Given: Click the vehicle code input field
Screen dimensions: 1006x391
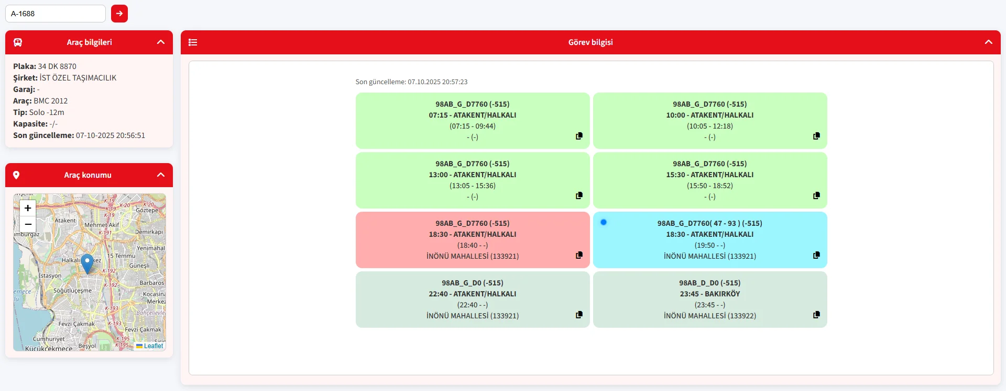Looking at the screenshot, I should pos(56,14).
